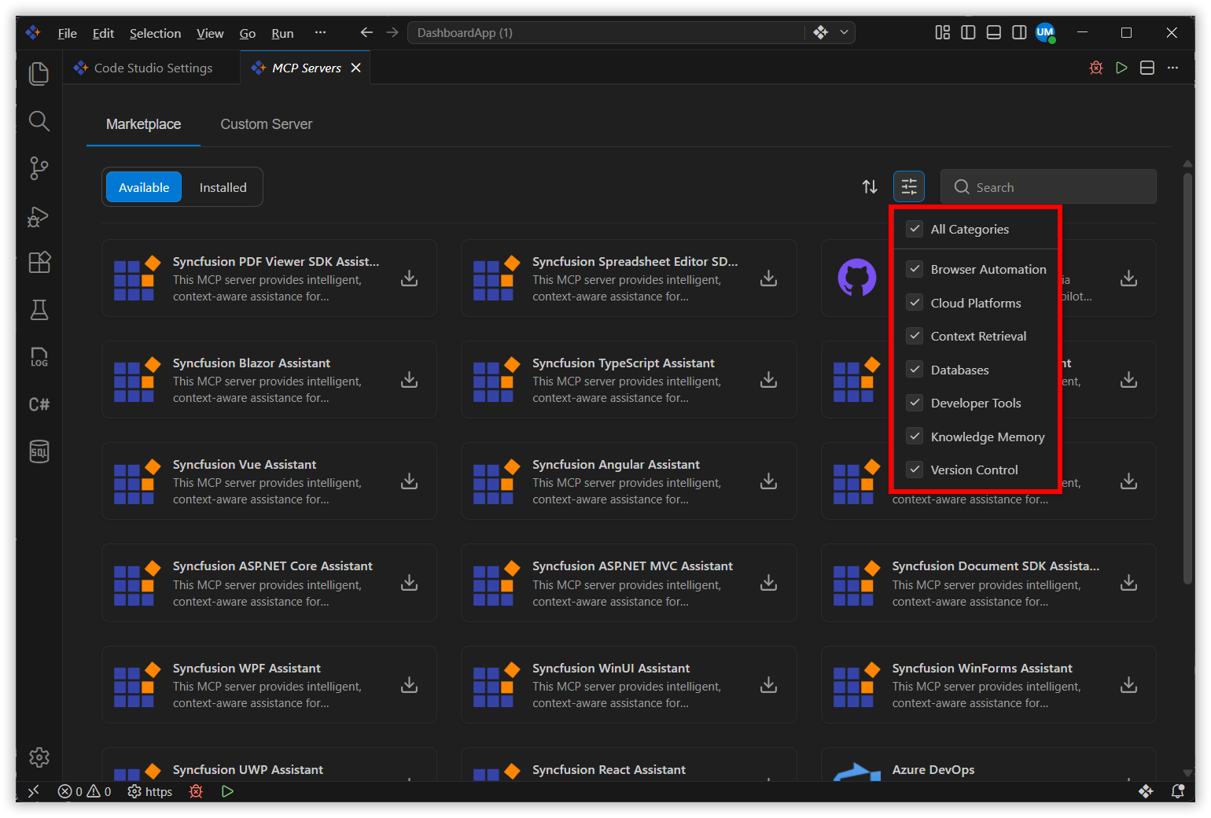Toggle the primary side bar layout icon
The width and height of the screenshot is (1211, 818).
(x=968, y=32)
